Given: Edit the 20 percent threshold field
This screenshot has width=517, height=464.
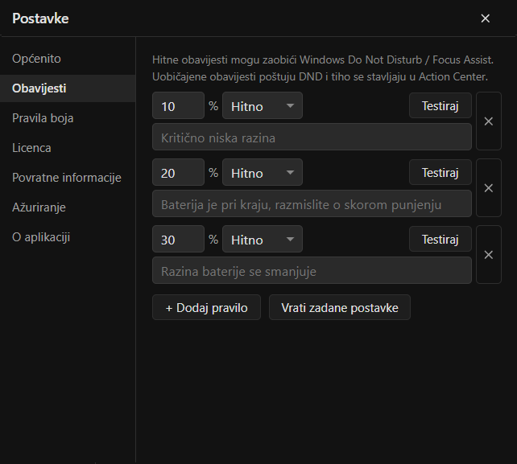Looking at the screenshot, I should (179, 172).
